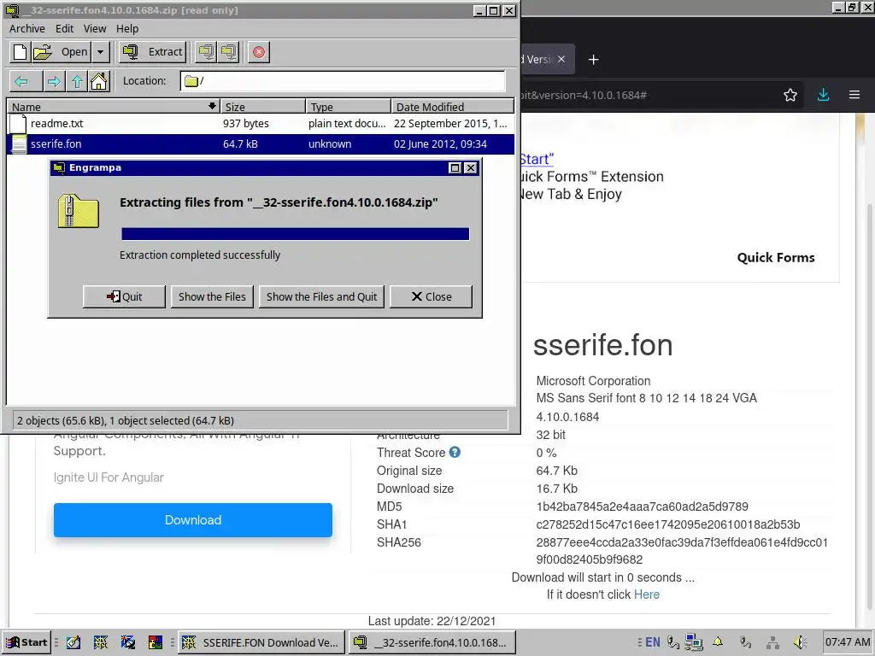Go up one level with up arrow

77,81
